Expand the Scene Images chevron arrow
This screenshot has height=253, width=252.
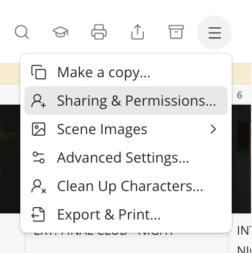[x=213, y=129]
